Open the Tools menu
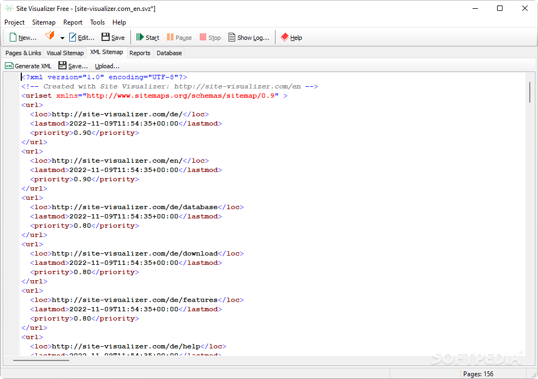This screenshot has height=379, width=538. click(x=98, y=22)
